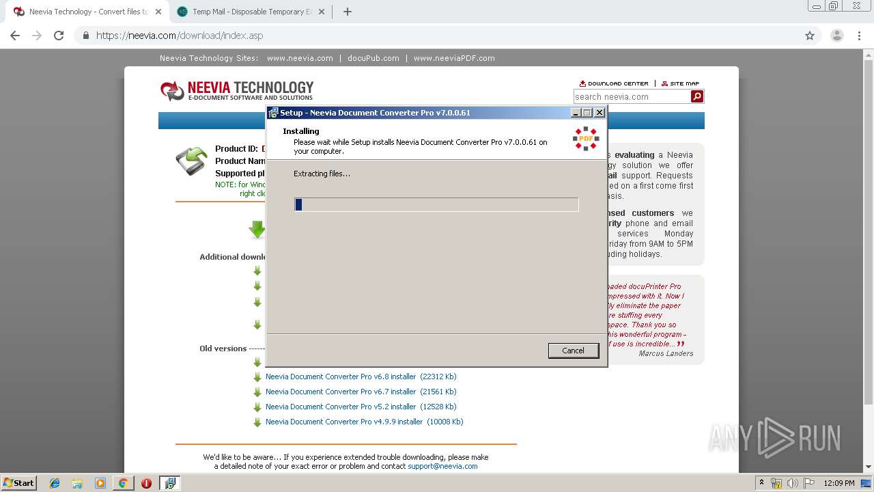
Task: Bookmark this page with the star
Action: (810, 36)
